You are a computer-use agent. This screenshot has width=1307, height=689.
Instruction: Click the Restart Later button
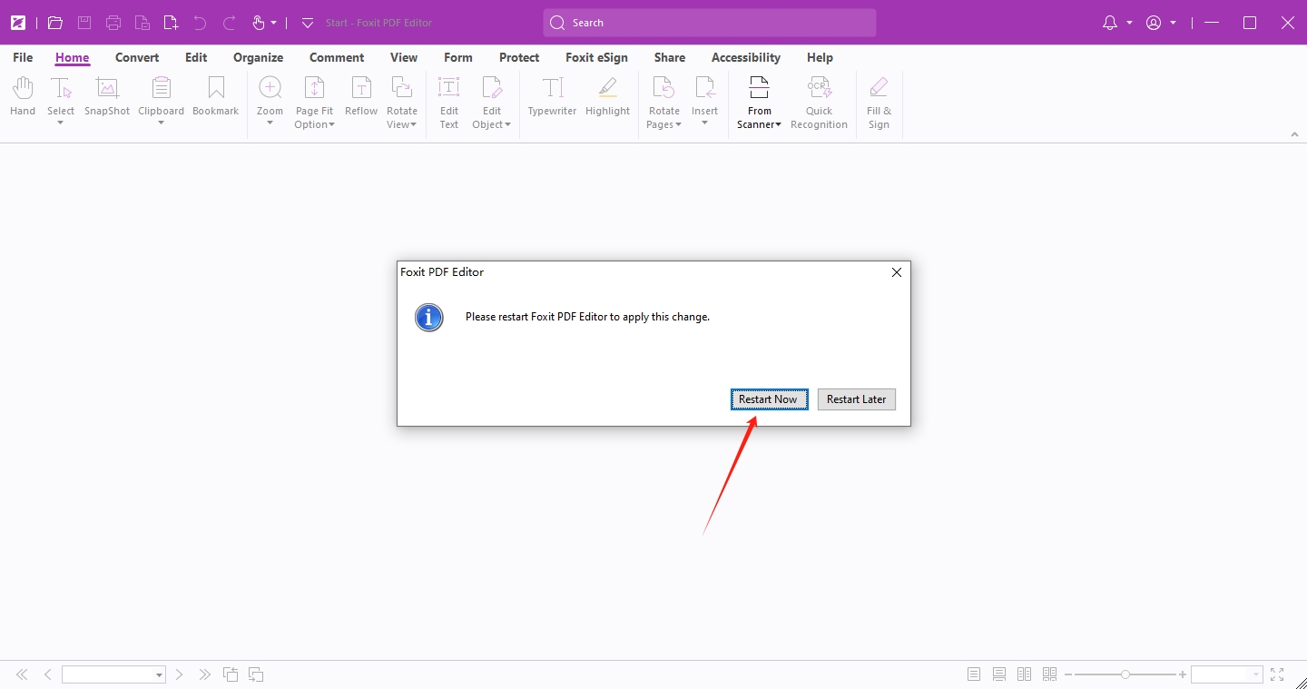click(857, 399)
